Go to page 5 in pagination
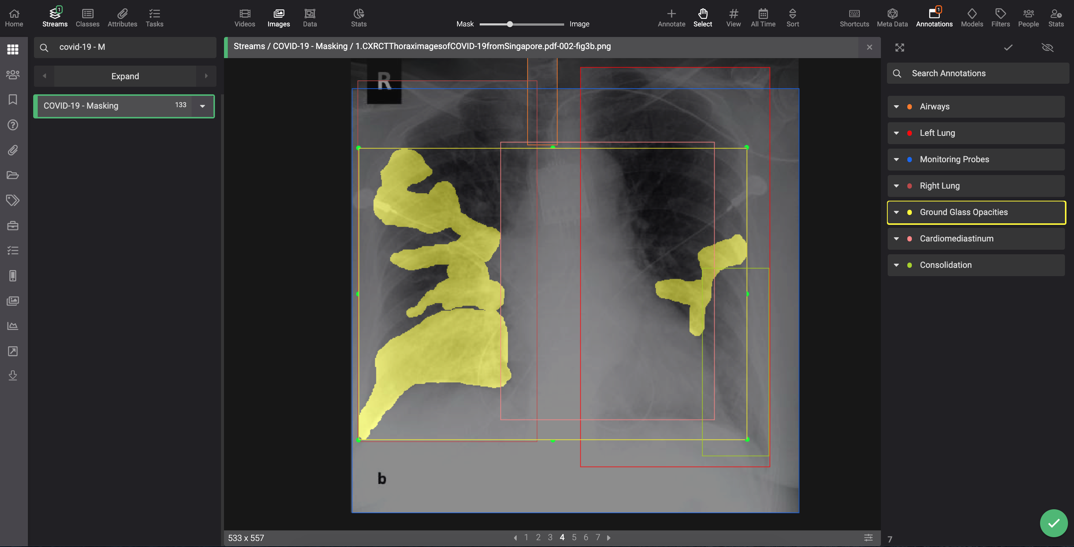The width and height of the screenshot is (1074, 547). pyautogui.click(x=574, y=538)
